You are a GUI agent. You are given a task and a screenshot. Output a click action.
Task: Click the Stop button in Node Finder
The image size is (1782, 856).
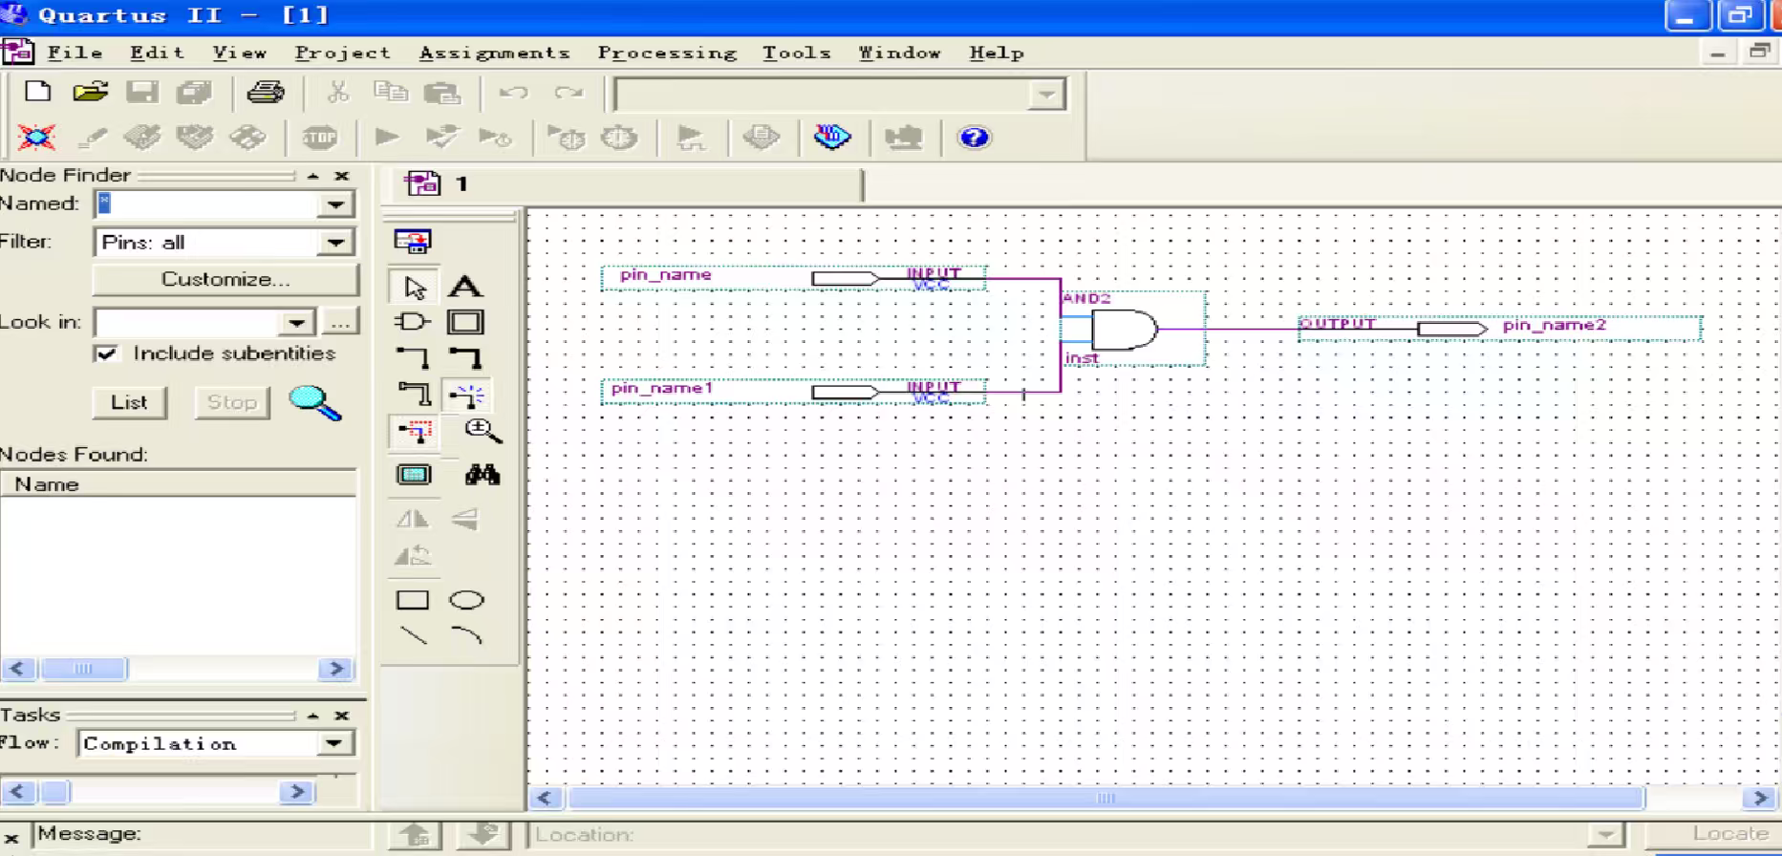click(x=231, y=402)
